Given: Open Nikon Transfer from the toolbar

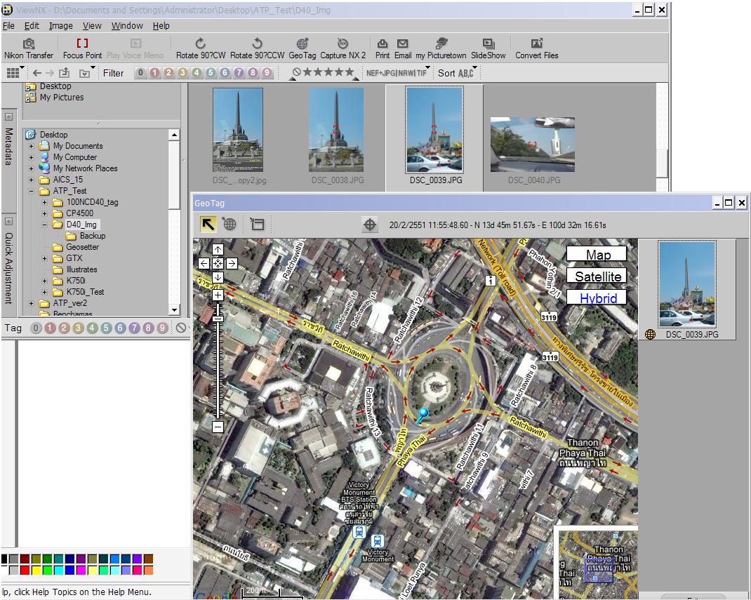Looking at the screenshot, I should coord(29,49).
